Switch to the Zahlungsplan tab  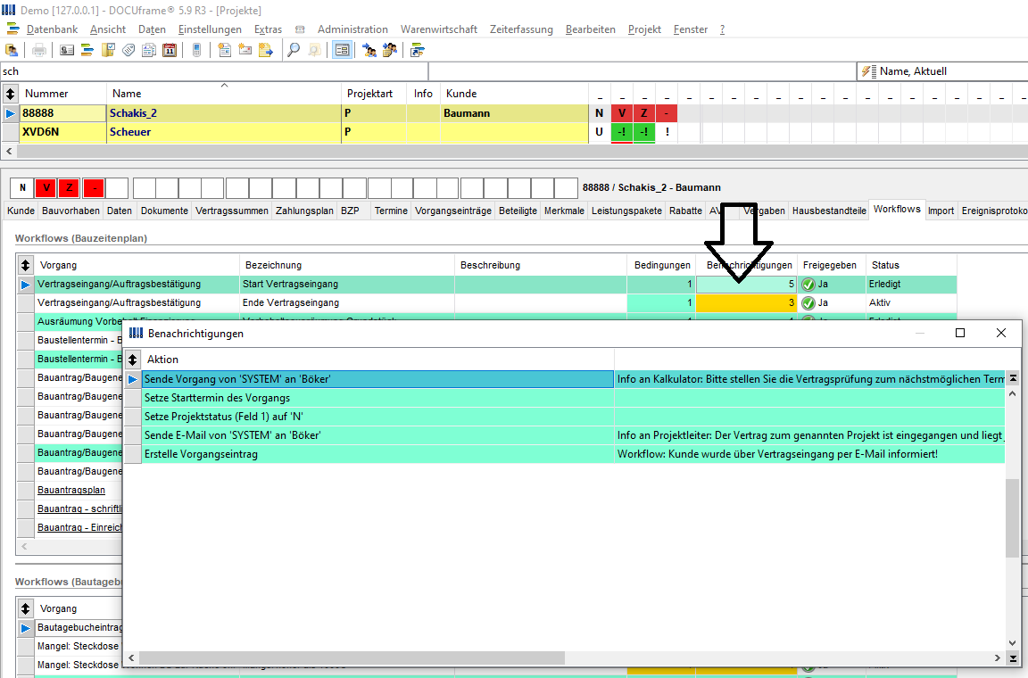tap(304, 211)
